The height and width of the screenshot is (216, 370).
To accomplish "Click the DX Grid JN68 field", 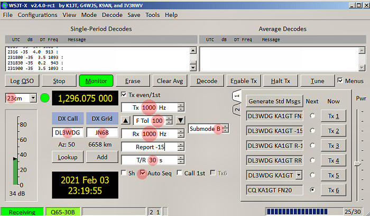I will (x=102, y=132).
